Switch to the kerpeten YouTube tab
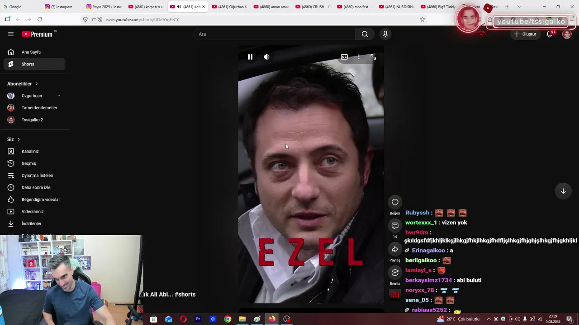The width and height of the screenshot is (579, 325). point(146,7)
